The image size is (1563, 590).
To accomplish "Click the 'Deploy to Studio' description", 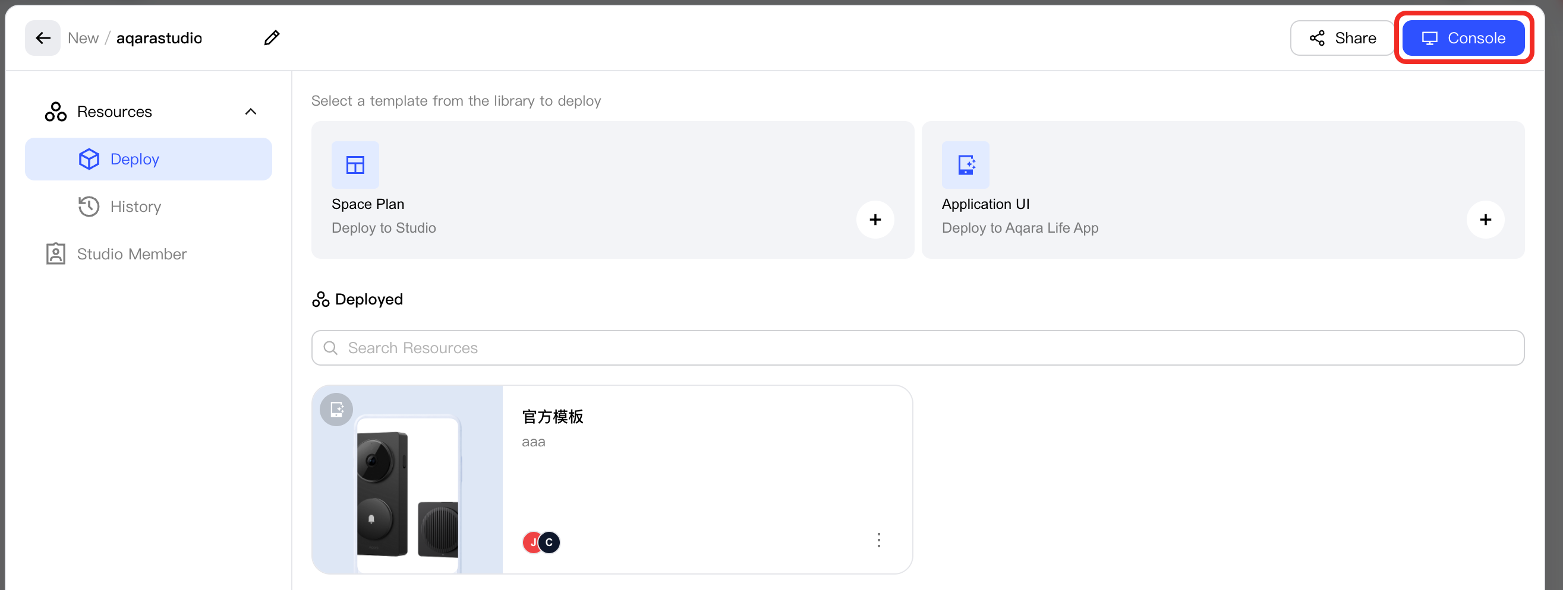I will coord(383,228).
